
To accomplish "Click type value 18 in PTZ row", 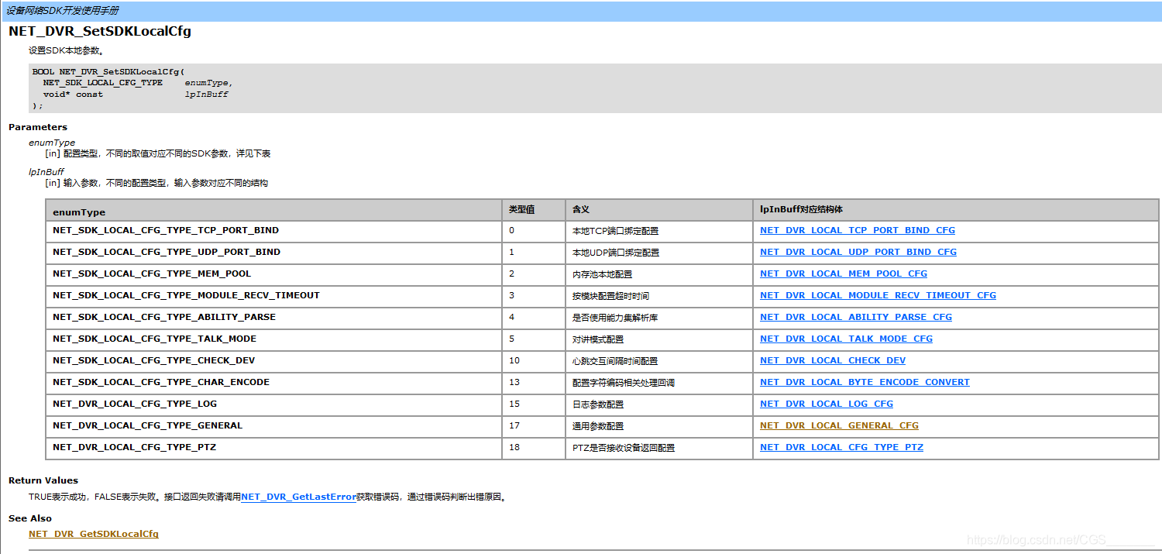I will pyautogui.click(x=514, y=447).
